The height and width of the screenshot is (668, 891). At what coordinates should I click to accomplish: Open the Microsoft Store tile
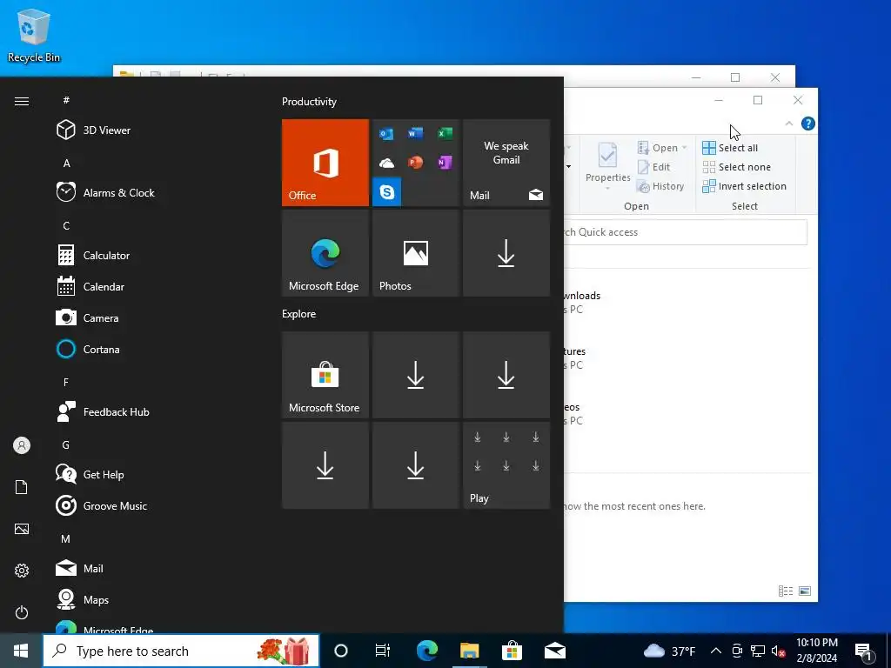pyautogui.click(x=325, y=375)
